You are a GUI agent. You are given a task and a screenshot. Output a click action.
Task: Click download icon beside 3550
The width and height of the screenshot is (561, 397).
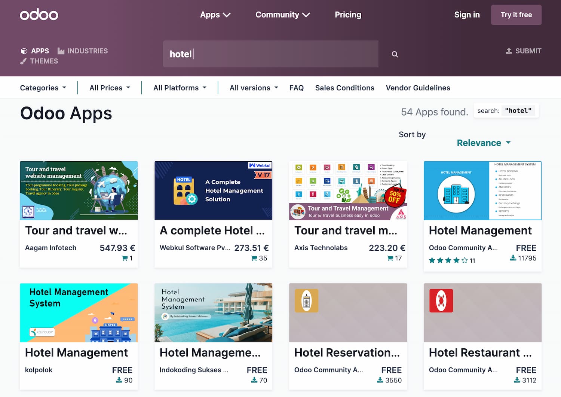380,380
